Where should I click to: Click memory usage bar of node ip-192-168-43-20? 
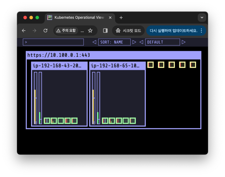click(40, 98)
